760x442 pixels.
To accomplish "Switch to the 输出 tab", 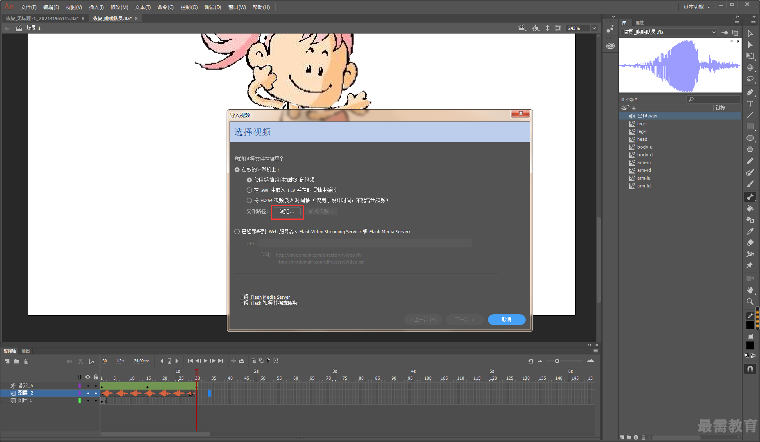I will [26, 351].
